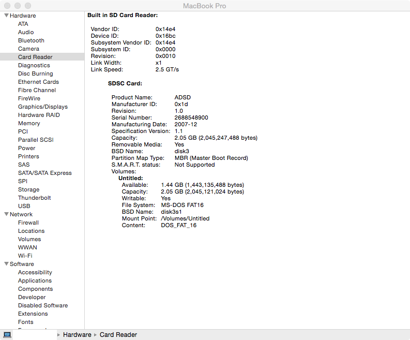Open Locations under Network
This screenshot has height=340, width=410.
tap(32, 231)
